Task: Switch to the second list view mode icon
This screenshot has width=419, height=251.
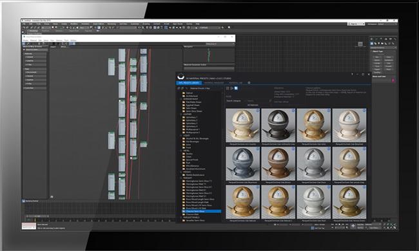Action: 231,88
